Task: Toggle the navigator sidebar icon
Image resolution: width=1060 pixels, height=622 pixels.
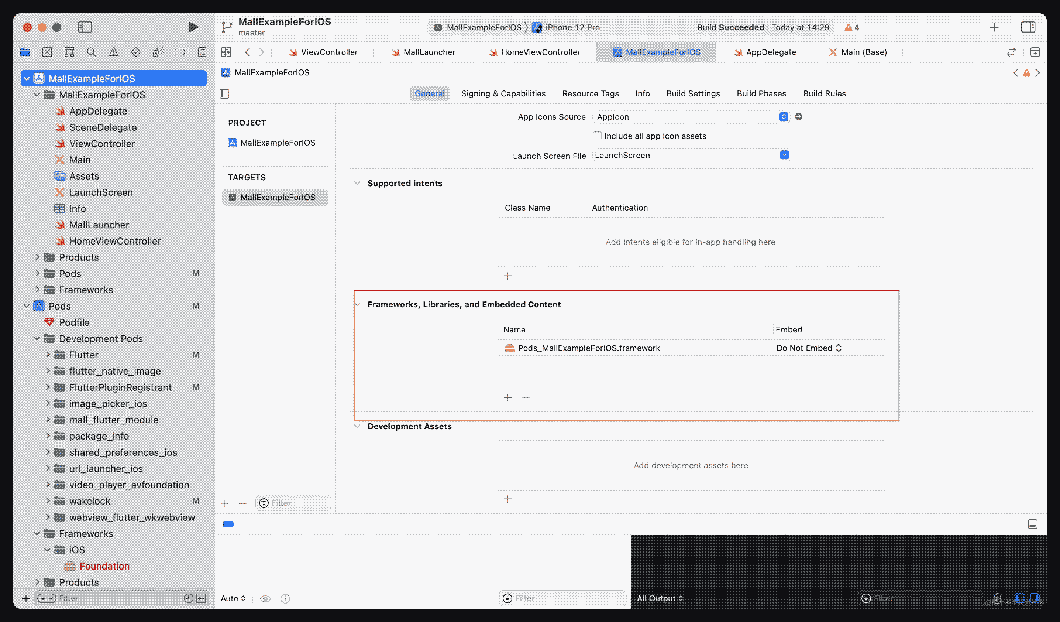Action: click(85, 27)
